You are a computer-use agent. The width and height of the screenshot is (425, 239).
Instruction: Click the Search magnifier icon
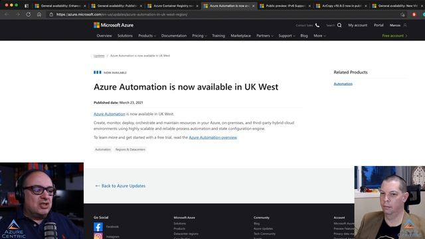[339, 25]
